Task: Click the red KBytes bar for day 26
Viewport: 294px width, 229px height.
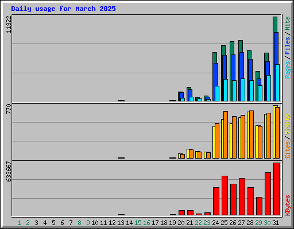Action: coord(233,200)
